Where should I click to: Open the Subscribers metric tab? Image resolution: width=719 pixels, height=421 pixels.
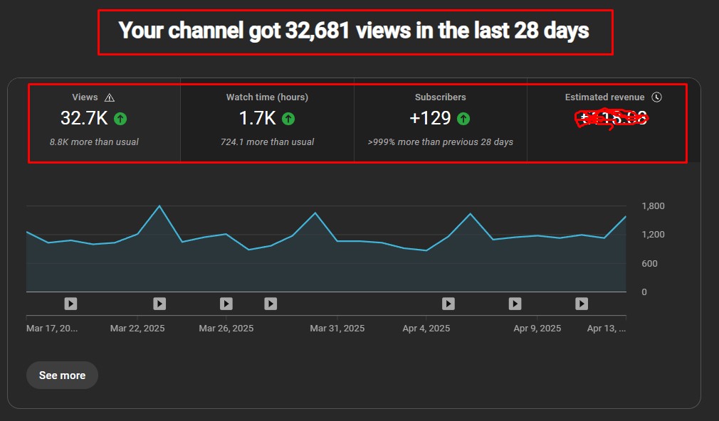click(440, 121)
